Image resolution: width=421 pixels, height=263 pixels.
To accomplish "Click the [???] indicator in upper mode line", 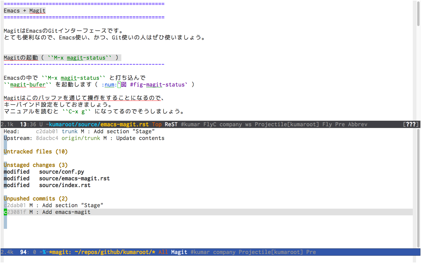I will pos(411,124).
